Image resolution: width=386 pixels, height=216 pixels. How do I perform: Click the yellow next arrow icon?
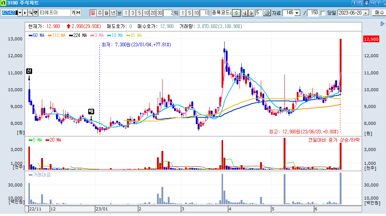coord(251,13)
